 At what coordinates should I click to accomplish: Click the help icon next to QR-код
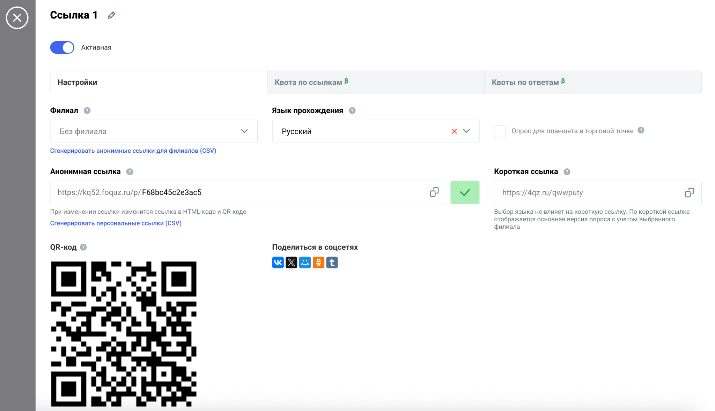pos(83,247)
